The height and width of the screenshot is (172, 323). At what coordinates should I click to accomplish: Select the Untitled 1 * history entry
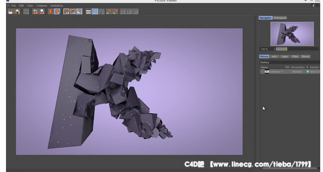click(290, 72)
